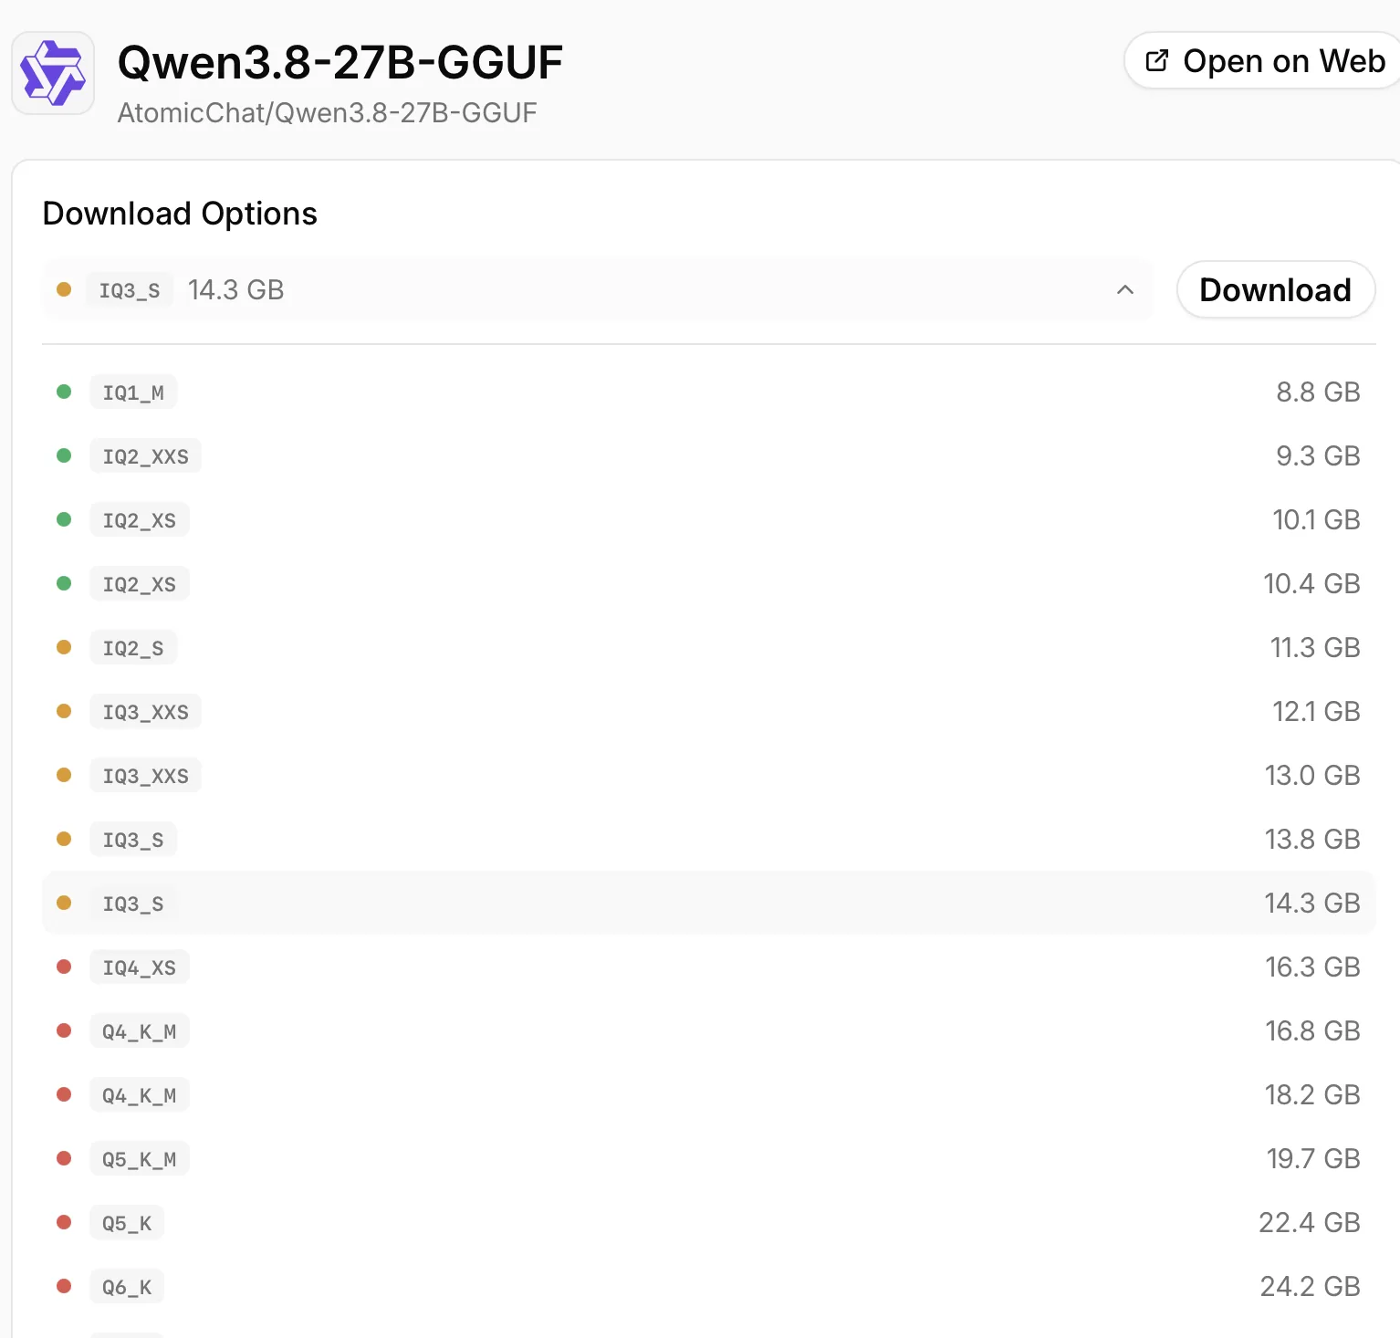1400x1338 pixels.
Task: Select the IQ2_XXS 9.3 GB option
Action: [708, 455]
